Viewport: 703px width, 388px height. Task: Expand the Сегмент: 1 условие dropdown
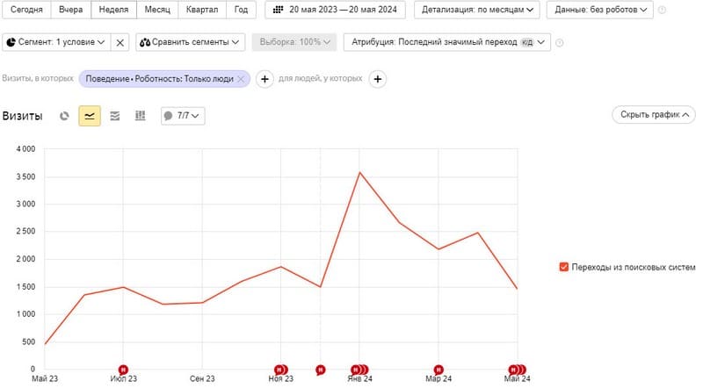click(x=56, y=42)
